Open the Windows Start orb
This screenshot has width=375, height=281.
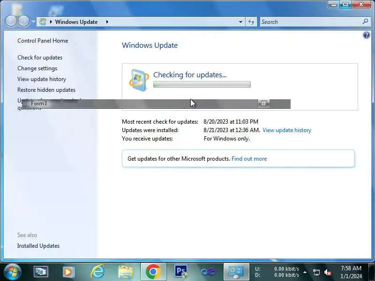point(12,272)
